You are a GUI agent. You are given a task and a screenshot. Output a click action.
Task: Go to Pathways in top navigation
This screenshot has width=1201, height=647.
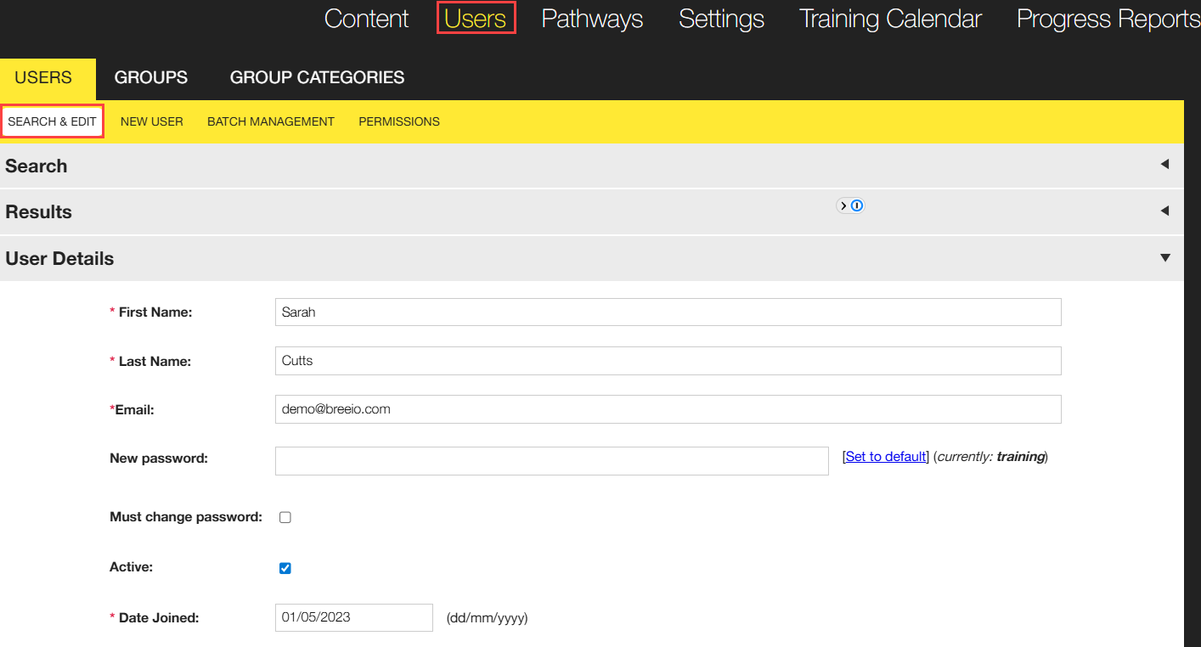592,19
